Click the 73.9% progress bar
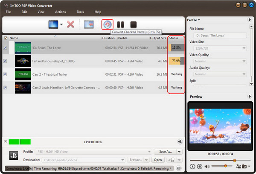The height and width of the screenshot is (174, 256). point(176,61)
